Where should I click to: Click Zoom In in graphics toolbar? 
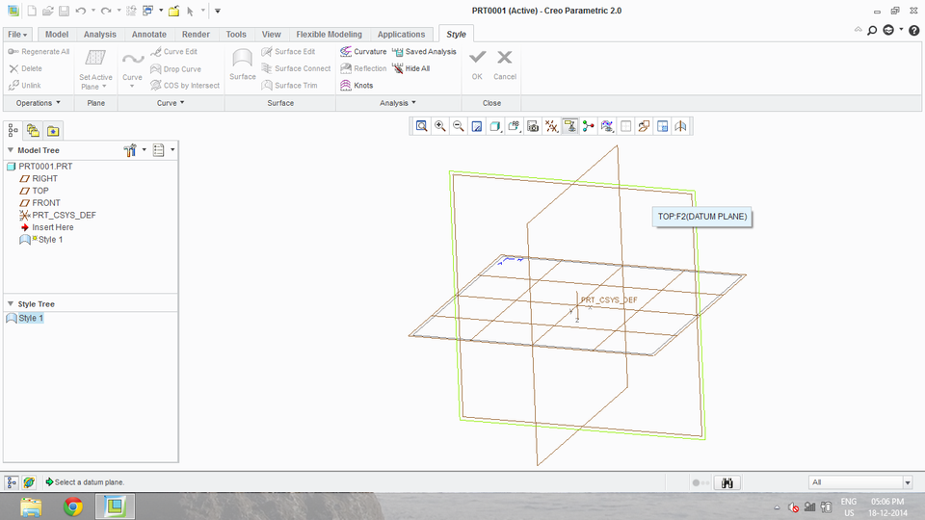click(x=440, y=126)
